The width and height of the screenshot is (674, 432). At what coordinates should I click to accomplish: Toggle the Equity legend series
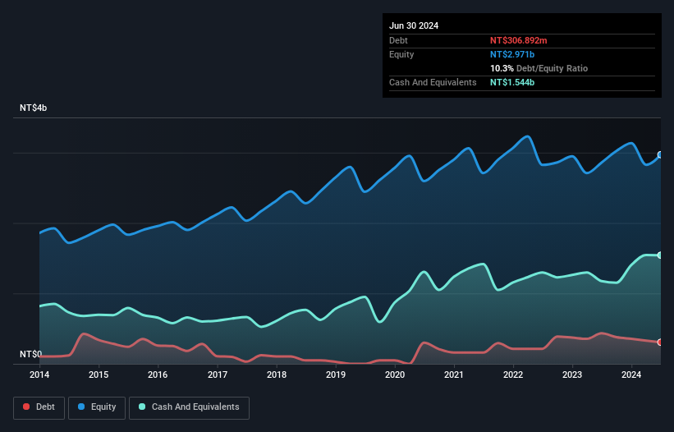[97, 407]
